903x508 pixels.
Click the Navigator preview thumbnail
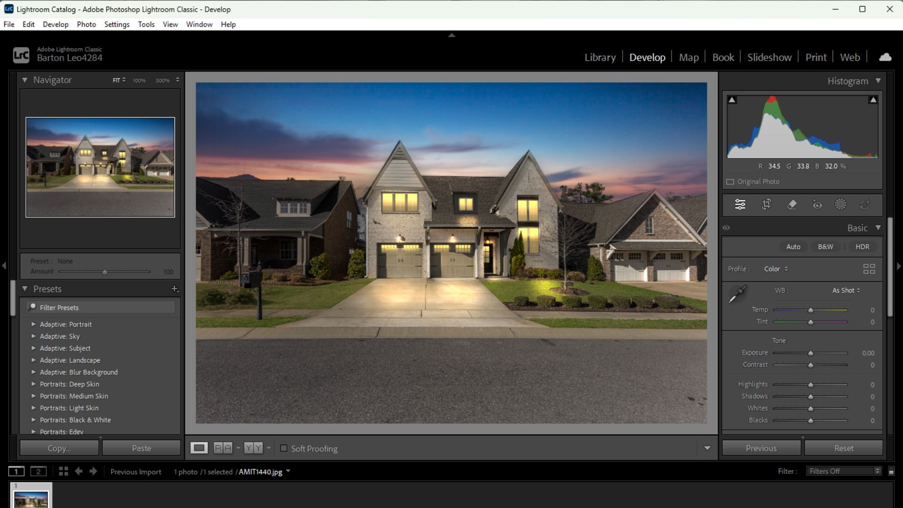[100, 167]
